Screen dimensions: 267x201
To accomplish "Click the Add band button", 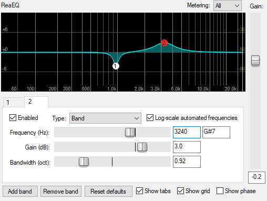I will pyautogui.click(x=20, y=192).
